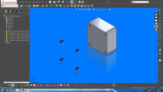
Task: Select the Spline sketch tool
Action: pos(160,34)
